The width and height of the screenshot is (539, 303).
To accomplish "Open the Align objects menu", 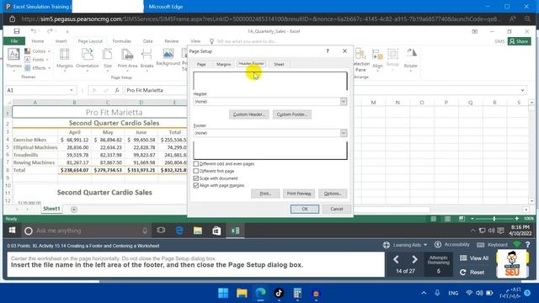I will 377,59.
